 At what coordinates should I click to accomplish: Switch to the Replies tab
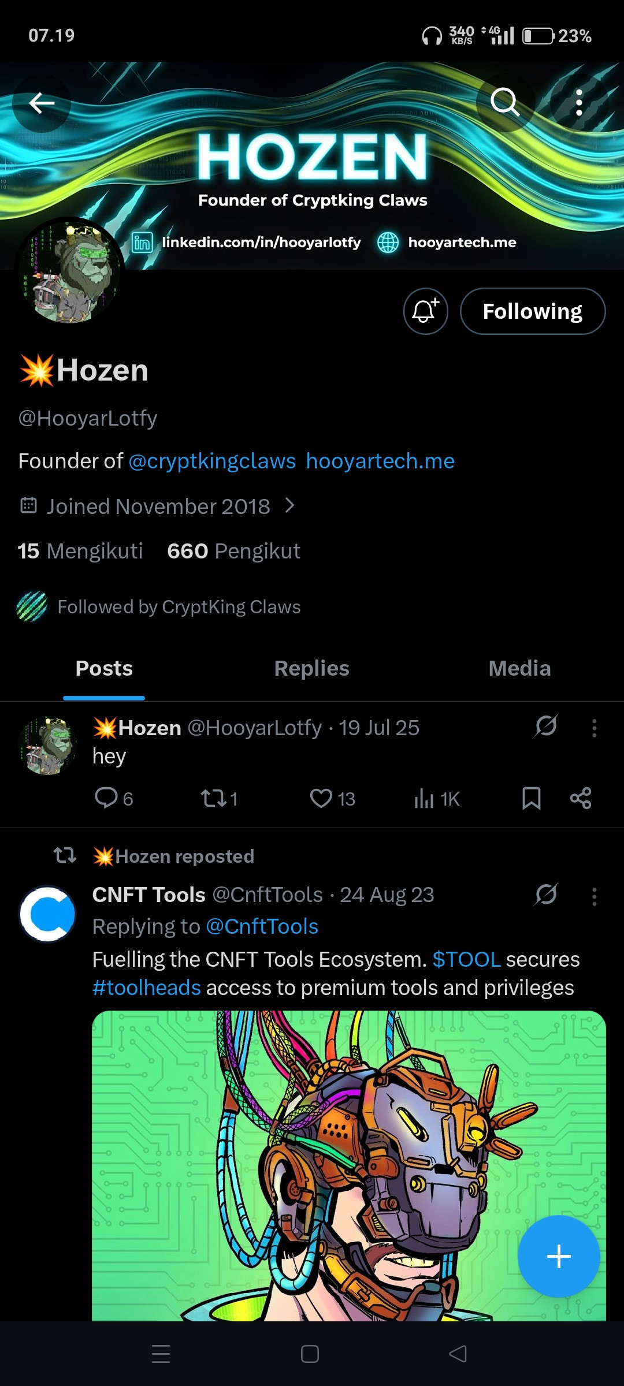312,668
